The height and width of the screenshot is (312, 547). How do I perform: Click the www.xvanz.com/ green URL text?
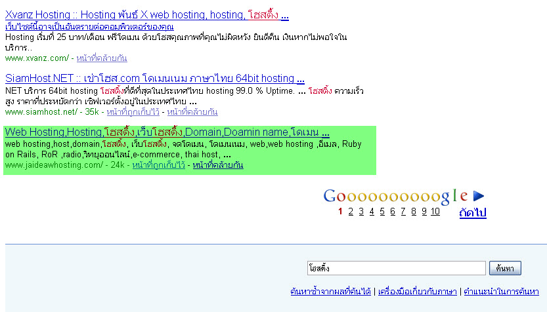(37, 58)
